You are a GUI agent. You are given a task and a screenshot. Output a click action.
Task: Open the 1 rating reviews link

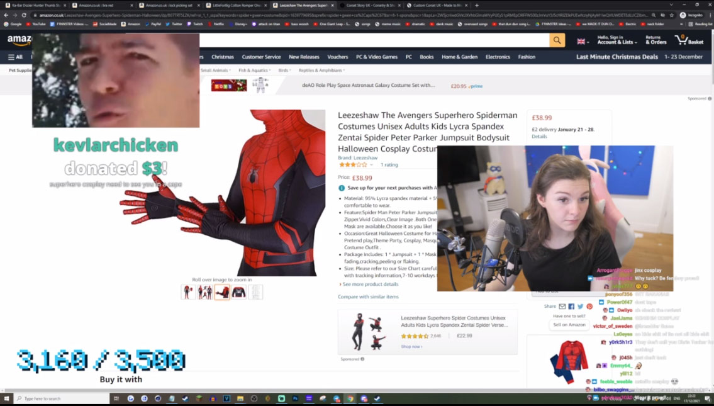click(389, 165)
